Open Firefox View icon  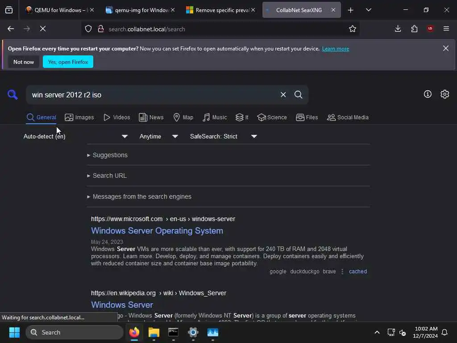point(9,10)
